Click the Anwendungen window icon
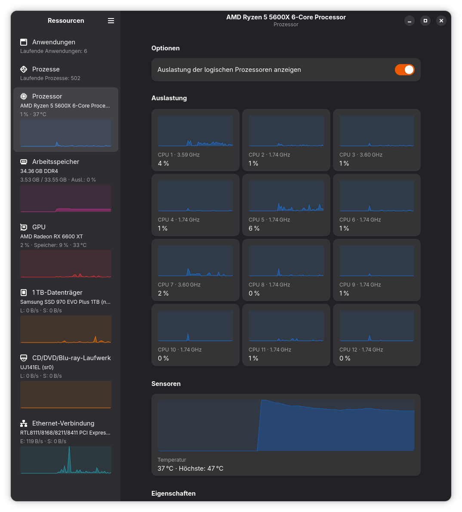Screen dimensions: 462x512 click(x=24, y=42)
